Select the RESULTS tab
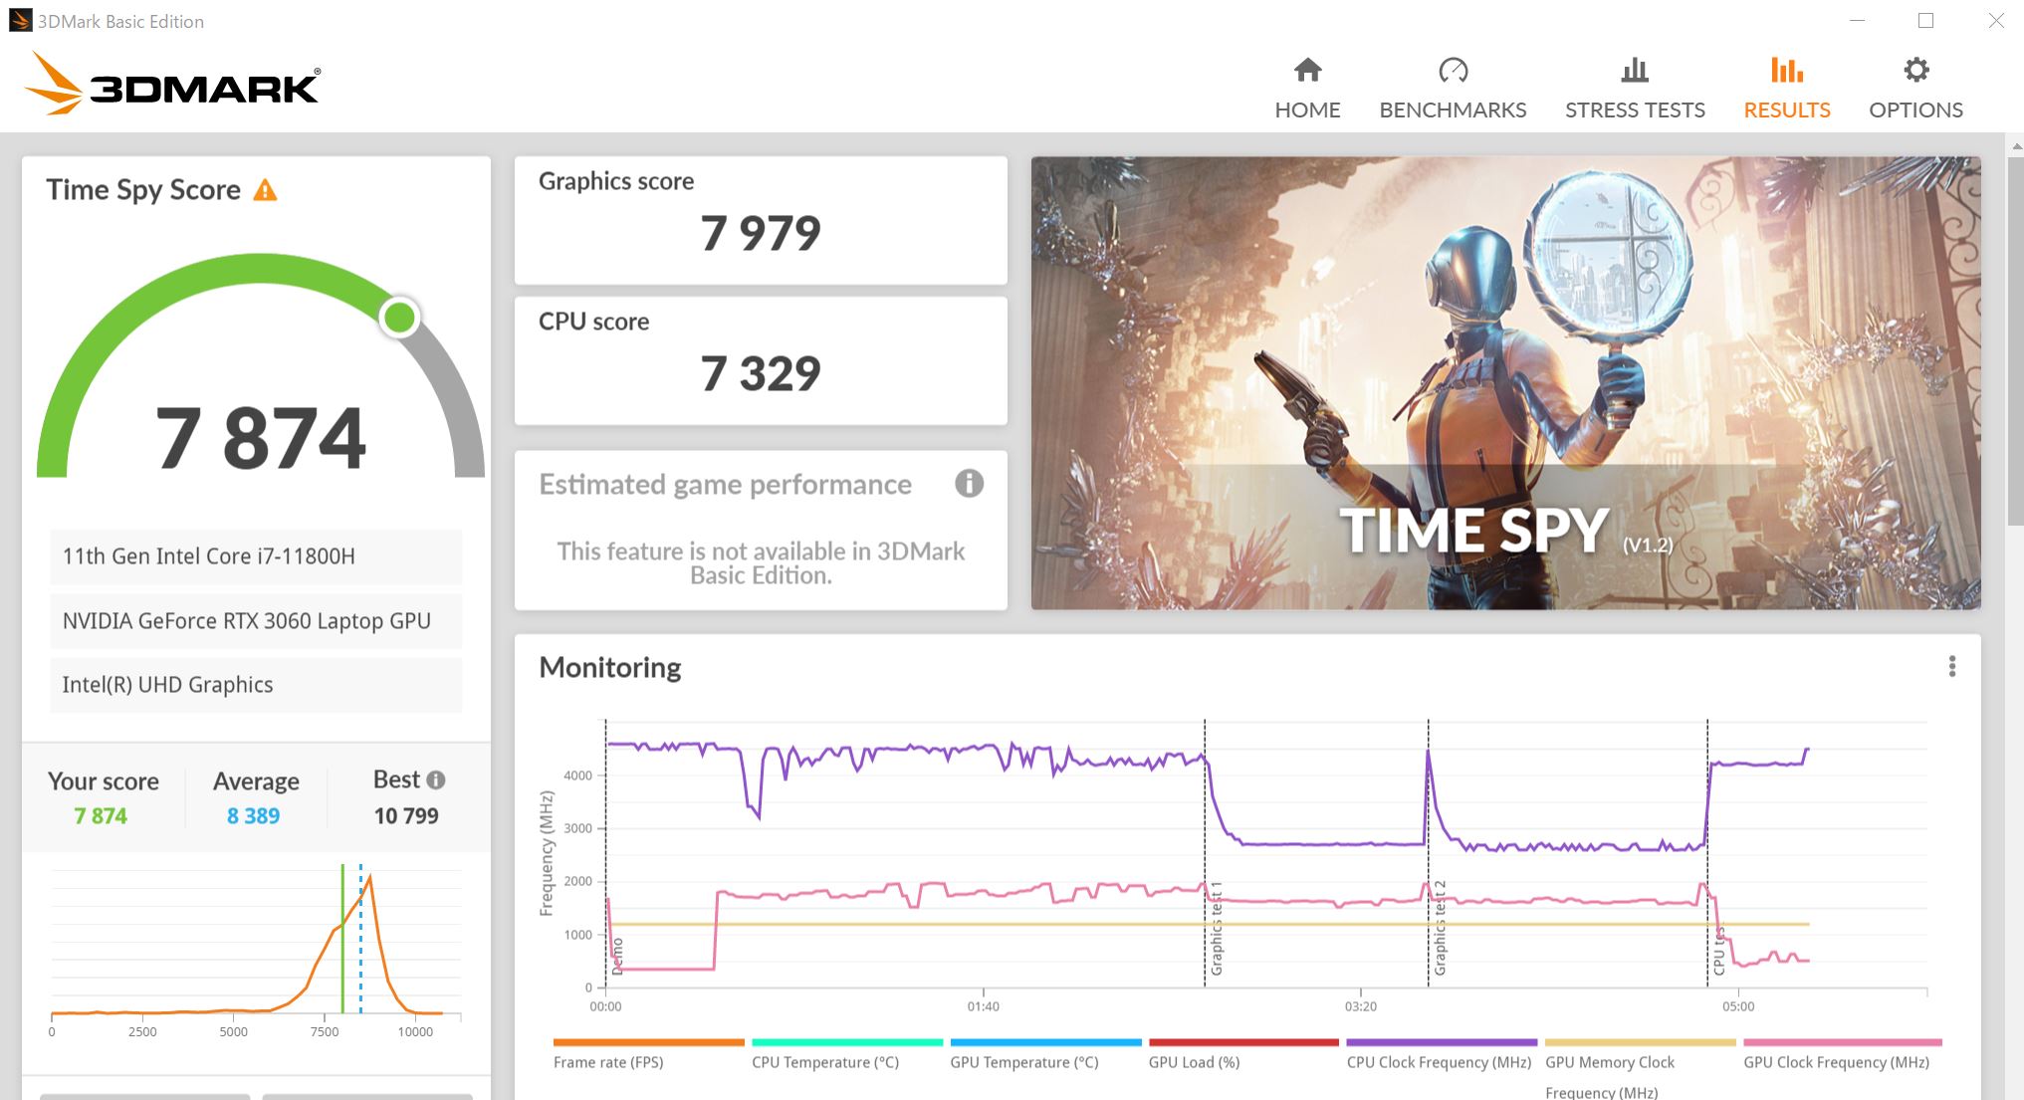Viewport: 2024px width, 1100px height. [1787, 89]
